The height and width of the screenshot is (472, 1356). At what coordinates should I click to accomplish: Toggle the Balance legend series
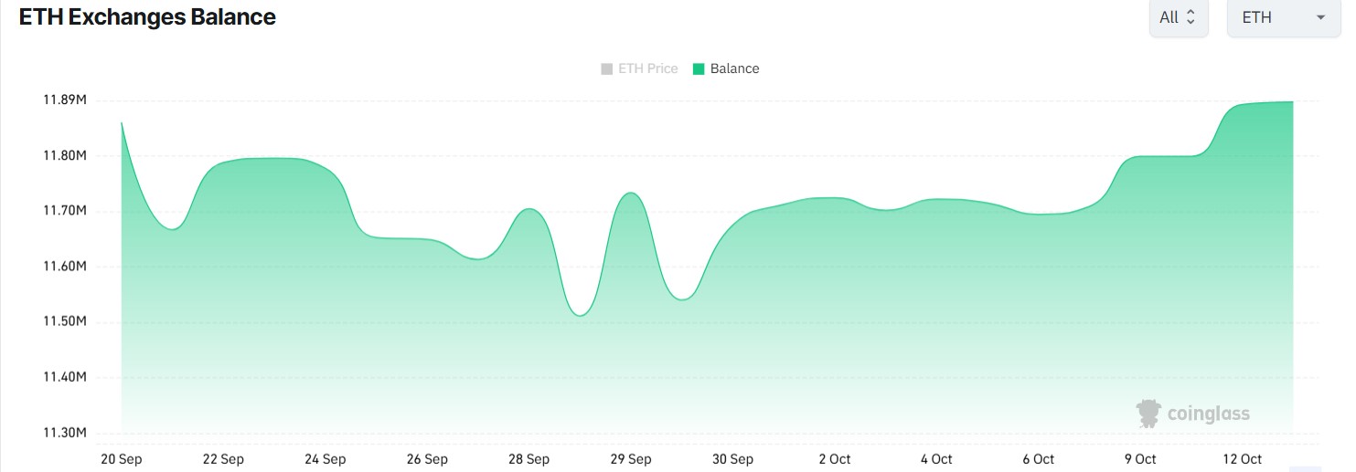[x=726, y=68]
